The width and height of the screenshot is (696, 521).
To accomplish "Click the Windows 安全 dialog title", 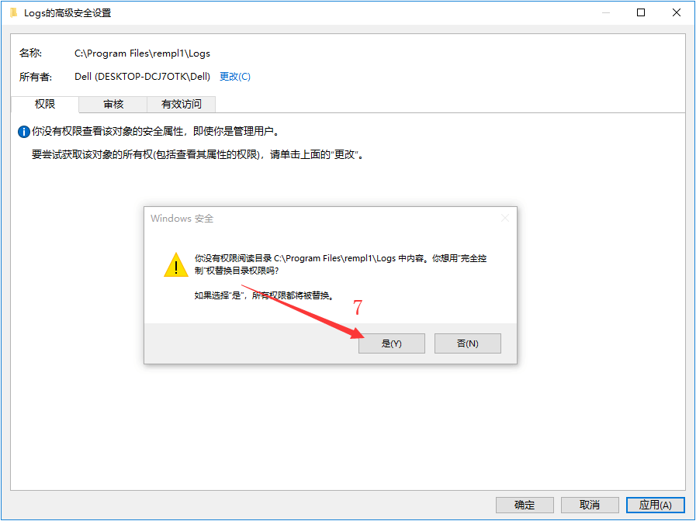I will tap(182, 218).
